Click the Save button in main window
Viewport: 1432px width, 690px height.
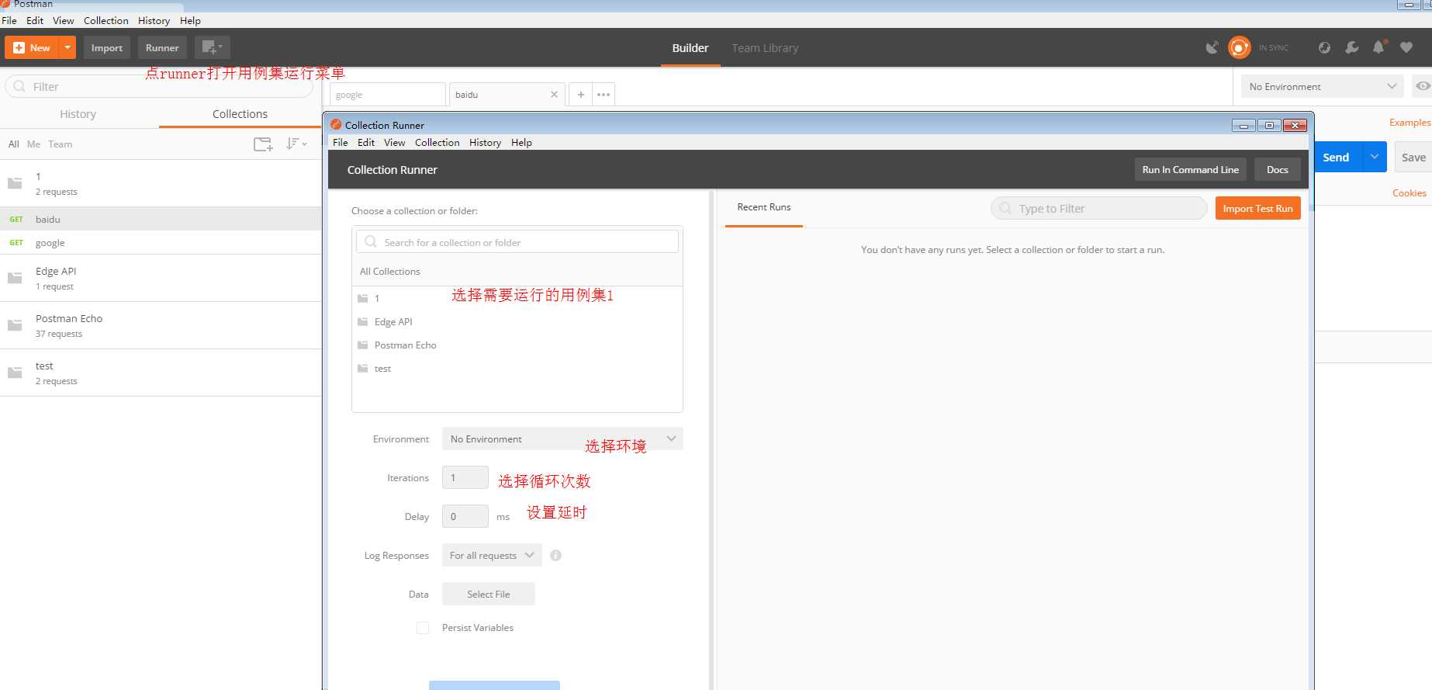1413,157
